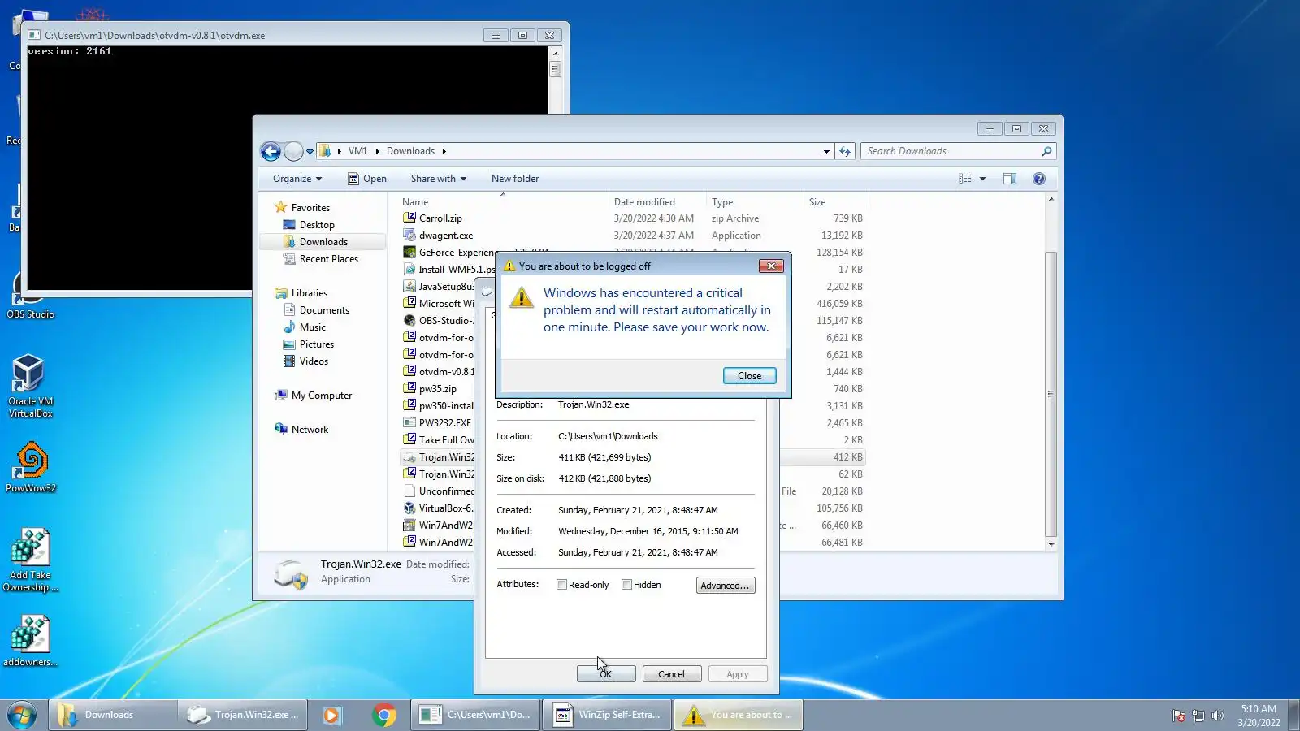Click the search magnifier icon
This screenshot has height=731, width=1300.
pyautogui.click(x=1046, y=151)
